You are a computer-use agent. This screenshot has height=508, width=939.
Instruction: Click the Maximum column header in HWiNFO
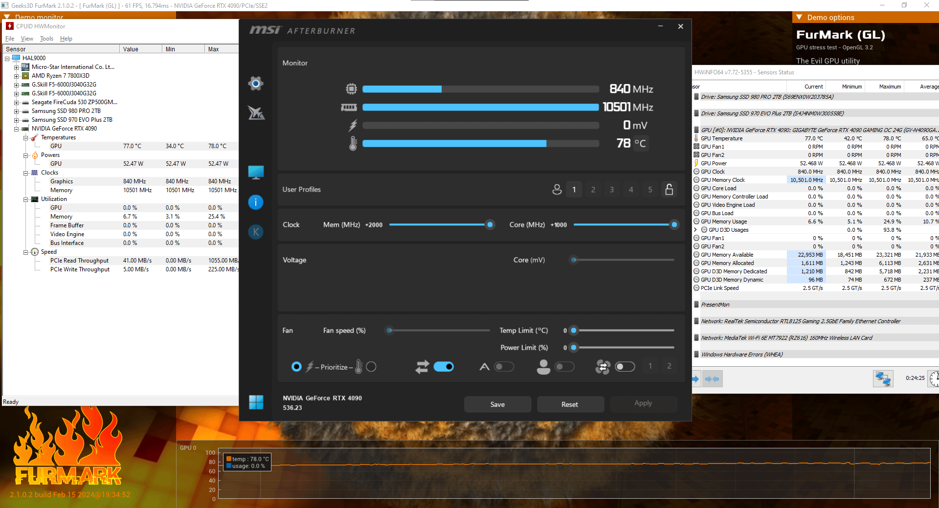click(884, 87)
